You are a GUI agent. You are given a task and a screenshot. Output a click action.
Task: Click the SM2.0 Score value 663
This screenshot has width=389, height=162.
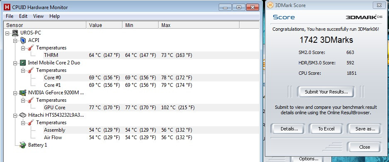point(350,52)
